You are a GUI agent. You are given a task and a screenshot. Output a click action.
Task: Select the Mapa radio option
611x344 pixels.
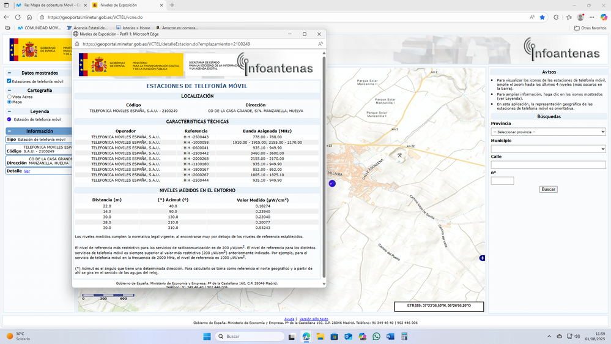[9, 102]
